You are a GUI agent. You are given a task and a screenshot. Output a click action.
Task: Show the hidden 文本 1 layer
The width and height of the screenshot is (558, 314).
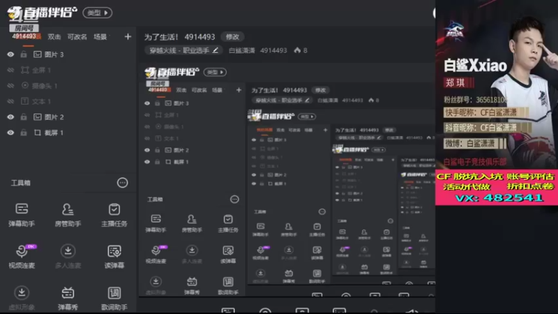[x=10, y=101]
